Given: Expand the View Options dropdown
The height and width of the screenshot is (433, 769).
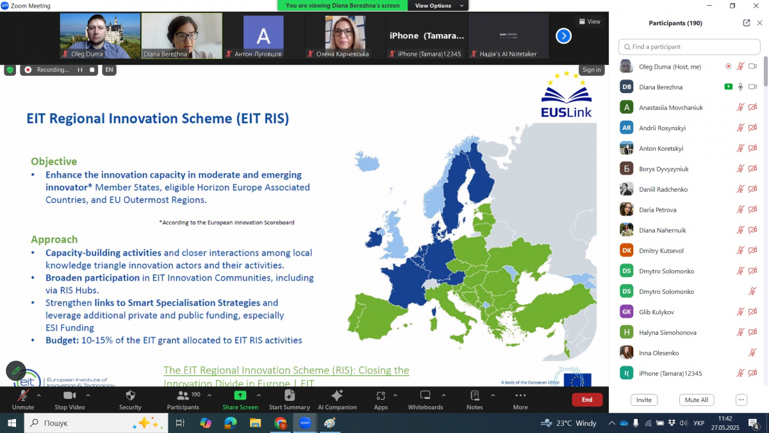Looking at the screenshot, I should point(437,6).
